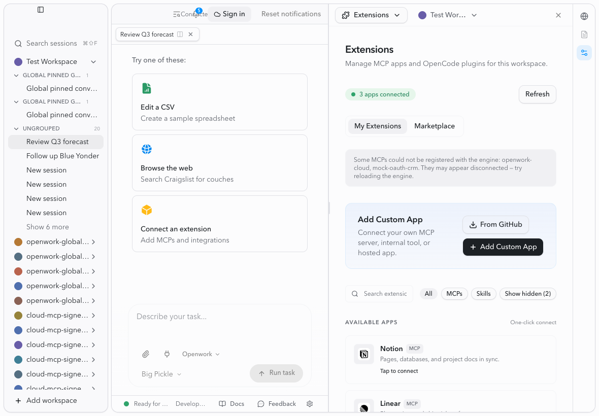This screenshot has height=416, width=599.
Task: Select the Review Q3 forecast session in sidebar
Action: [x=56, y=142]
